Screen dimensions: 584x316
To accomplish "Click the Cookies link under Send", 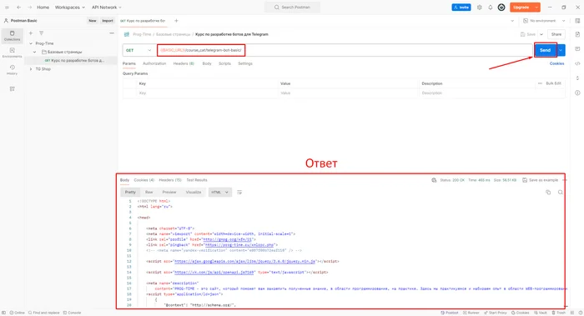I will tap(556, 63).
